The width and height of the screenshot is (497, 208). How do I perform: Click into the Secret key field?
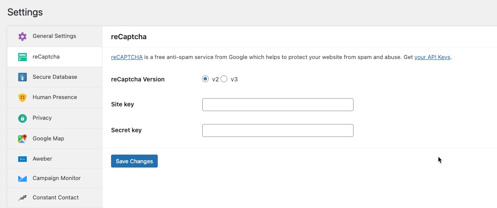click(277, 130)
